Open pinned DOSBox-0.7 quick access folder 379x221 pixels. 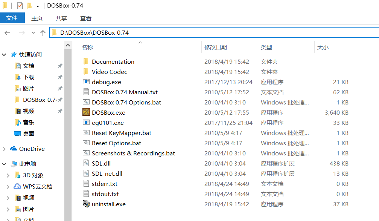tap(39, 100)
